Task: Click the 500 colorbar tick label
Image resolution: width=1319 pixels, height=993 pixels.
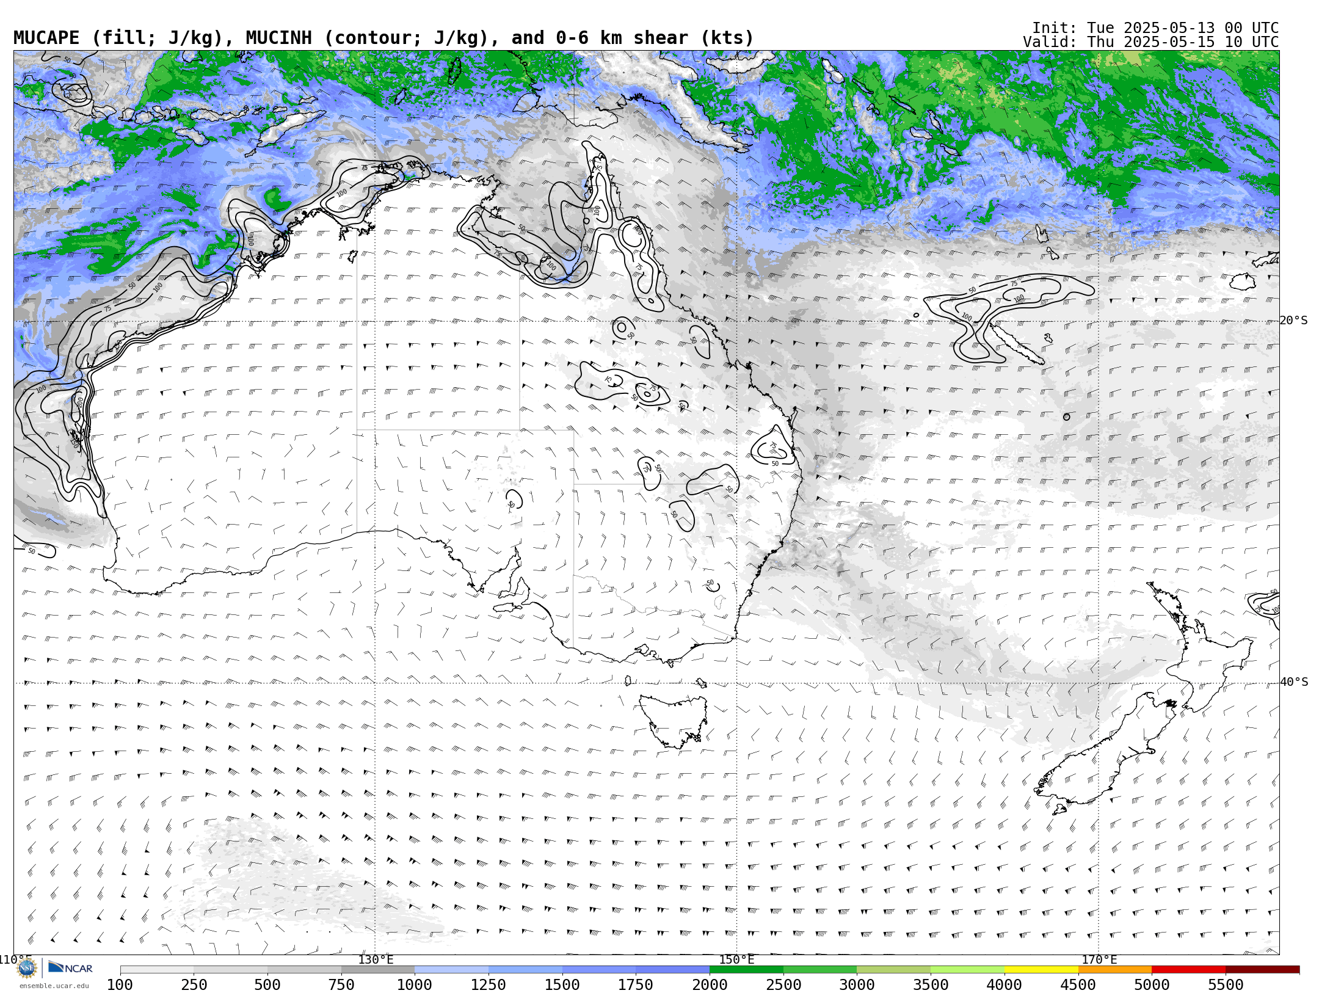Action: click(267, 985)
